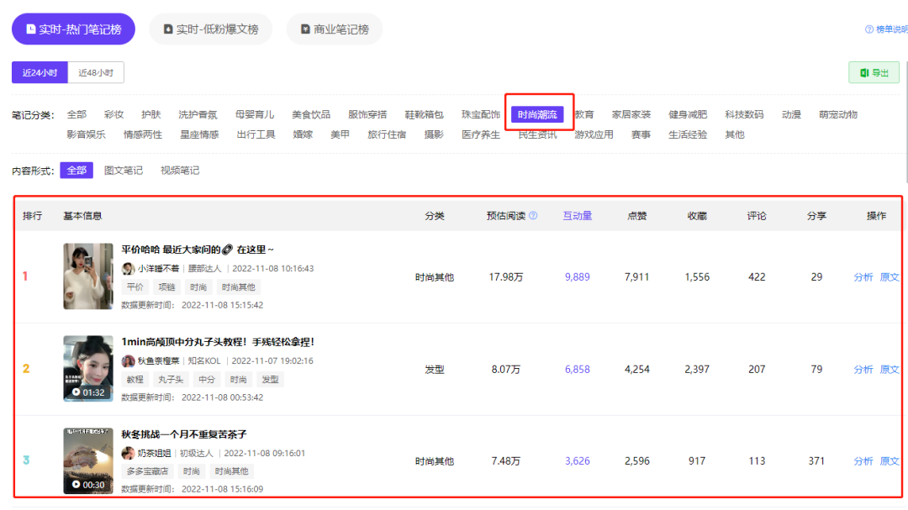This screenshot has height=510, width=908.
Task: Select the 视频笔记 content format
Action: (180, 171)
